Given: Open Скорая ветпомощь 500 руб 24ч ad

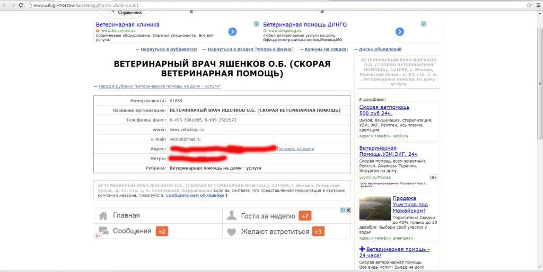Looking at the screenshot, I should pos(384,110).
